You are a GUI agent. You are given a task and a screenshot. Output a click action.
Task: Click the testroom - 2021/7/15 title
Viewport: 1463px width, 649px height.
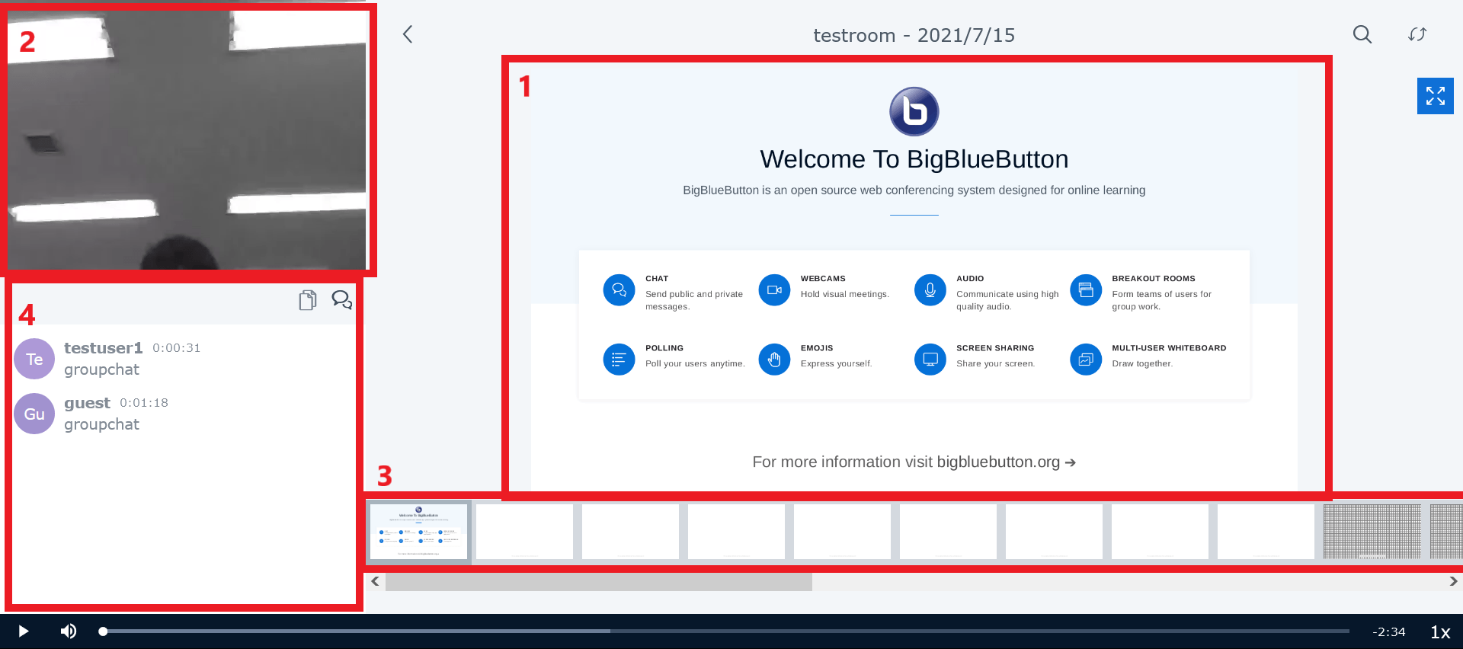coord(914,35)
